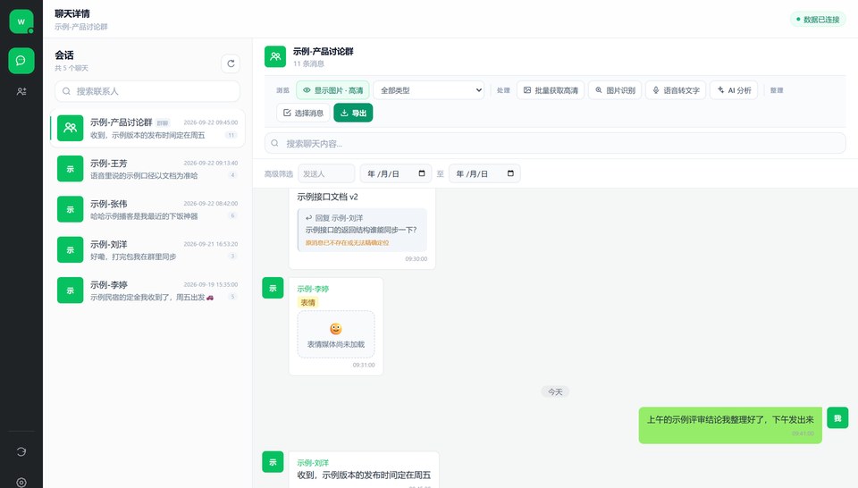Open the start date calendar picker

point(421,173)
